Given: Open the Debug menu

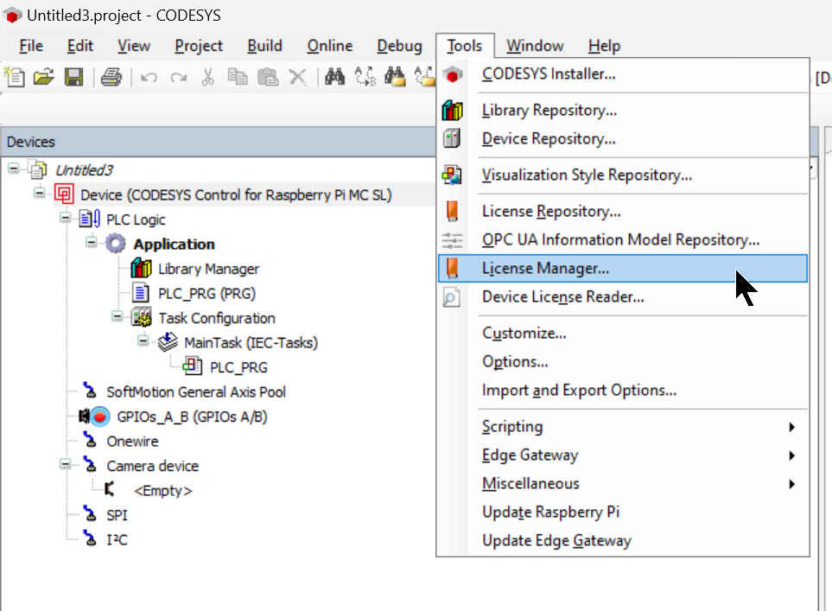Looking at the screenshot, I should click(x=399, y=46).
